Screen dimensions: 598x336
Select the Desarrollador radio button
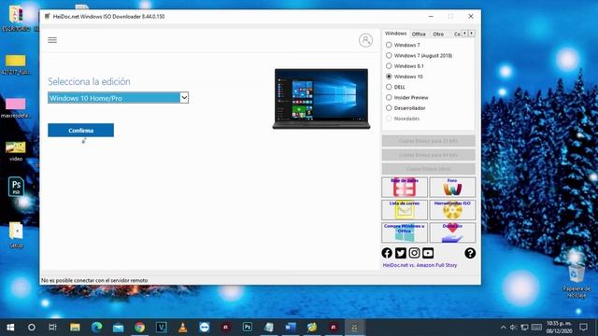pyautogui.click(x=389, y=108)
